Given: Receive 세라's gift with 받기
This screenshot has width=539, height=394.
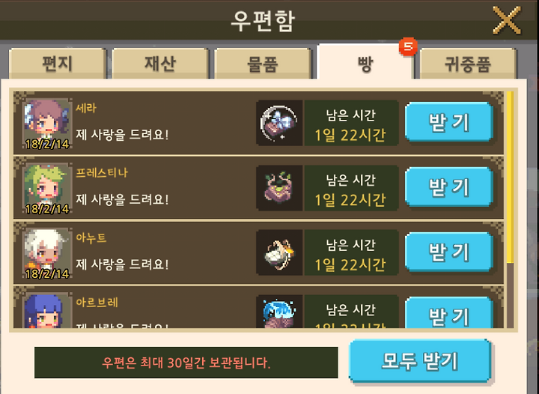Looking at the screenshot, I should click(449, 122).
